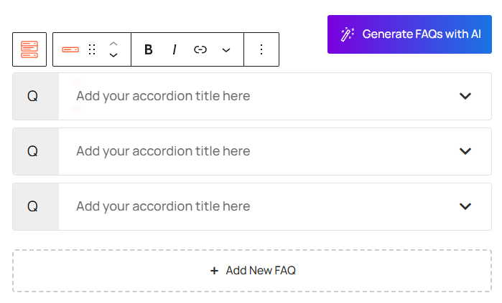
Task: Open the more rich text options dropdown
Action: 226,49
